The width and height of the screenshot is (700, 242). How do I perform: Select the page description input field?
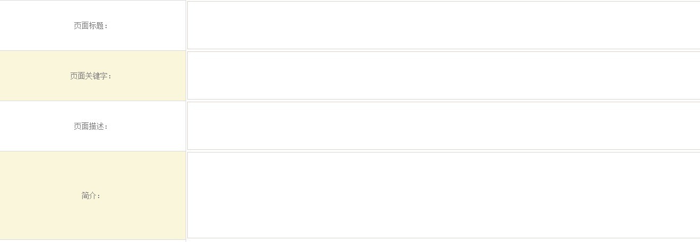(x=443, y=126)
